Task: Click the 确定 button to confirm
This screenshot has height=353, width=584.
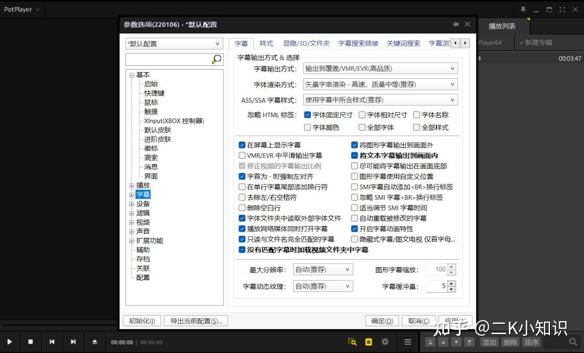Action: point(382,320)
